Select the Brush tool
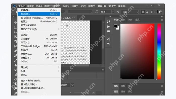This screenshot has width=176, height=99. pos(16,60)
